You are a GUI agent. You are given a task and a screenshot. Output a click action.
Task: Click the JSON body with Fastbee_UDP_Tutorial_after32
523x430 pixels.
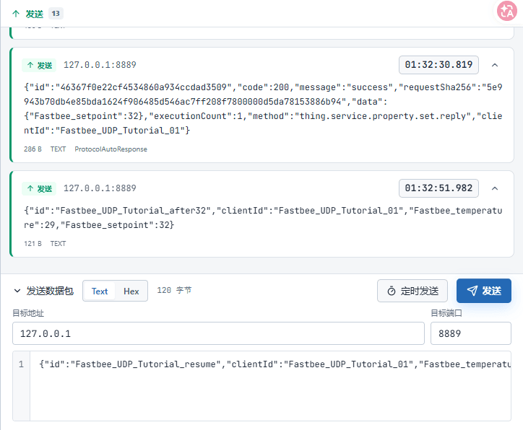(263, 218)
